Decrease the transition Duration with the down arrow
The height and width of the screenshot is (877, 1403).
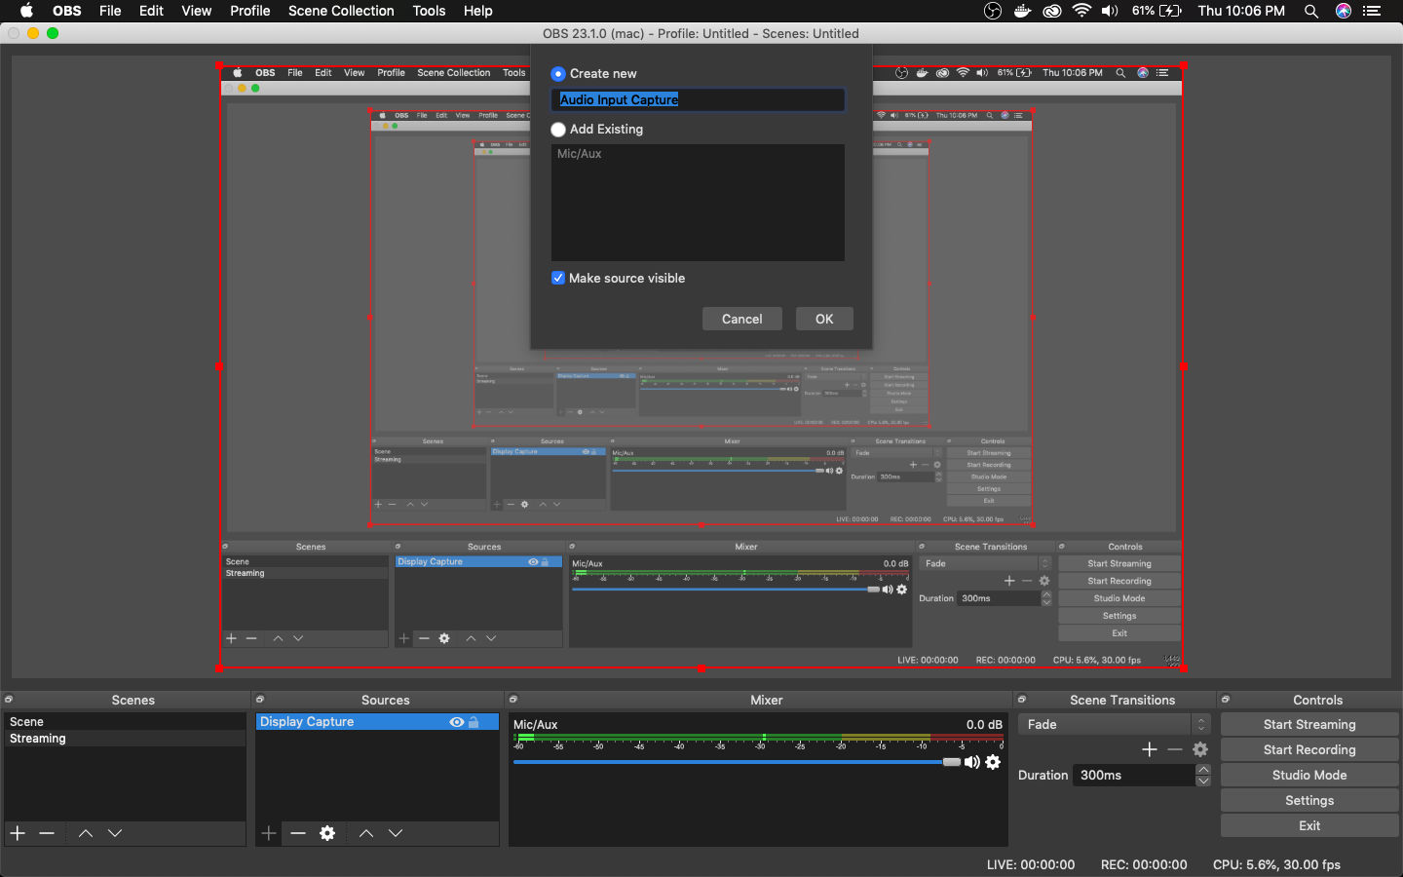tap(1203, 781)
